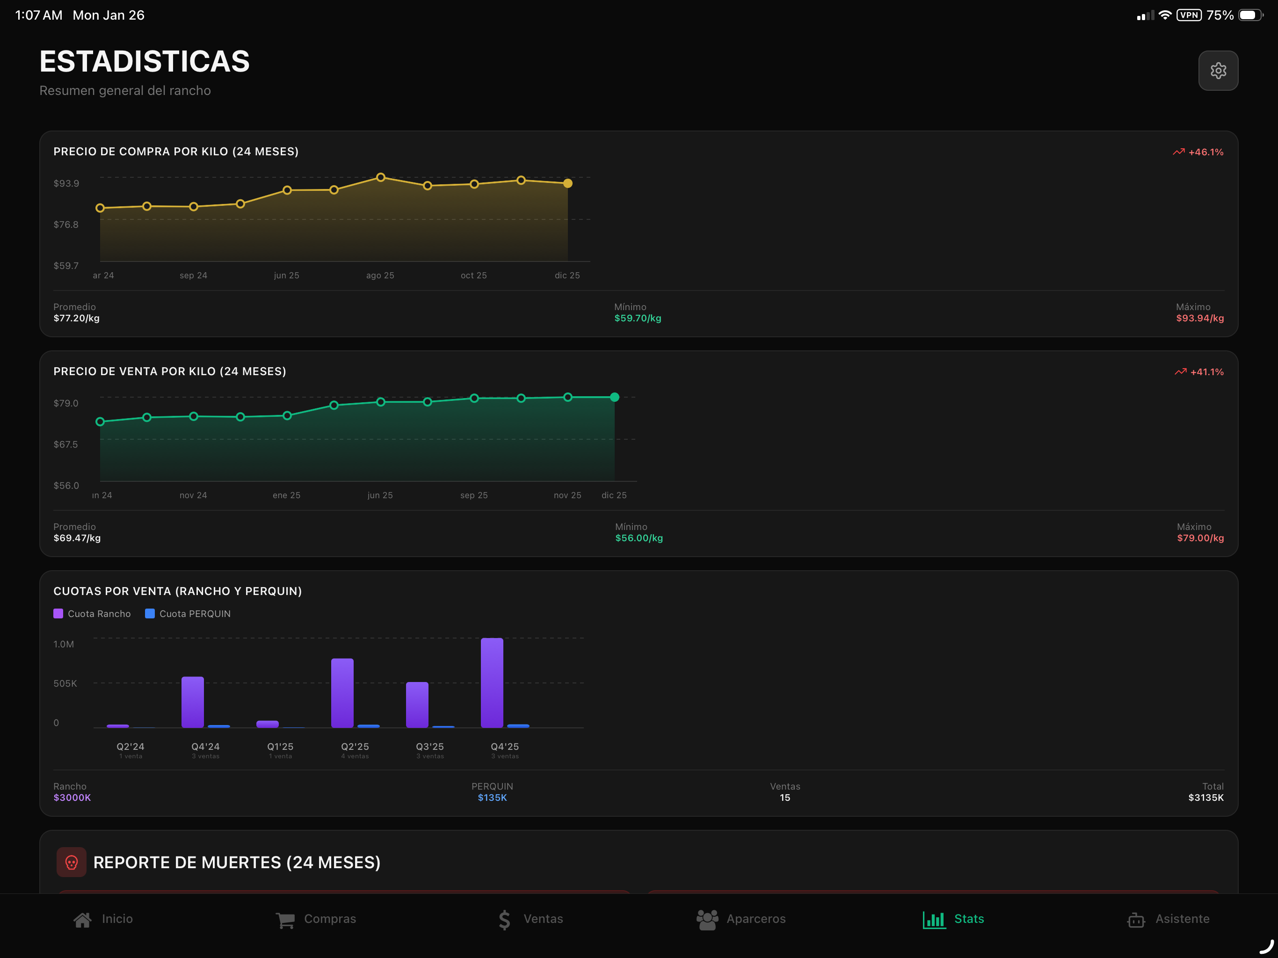
Task: Tap purchase minimum $59.70/kg
Action: coord(638,318)
